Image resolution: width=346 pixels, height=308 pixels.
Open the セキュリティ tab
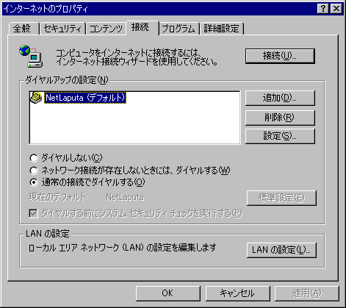tap(62, 29)
